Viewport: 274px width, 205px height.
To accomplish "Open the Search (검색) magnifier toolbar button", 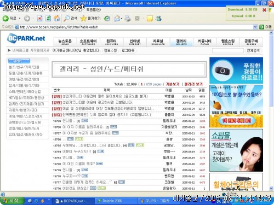I will click(70, 19).
